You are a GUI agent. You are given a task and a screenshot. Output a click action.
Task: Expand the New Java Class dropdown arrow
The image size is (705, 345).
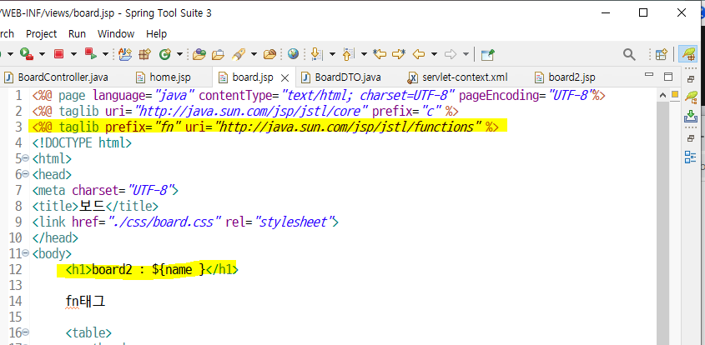[179, 54]
